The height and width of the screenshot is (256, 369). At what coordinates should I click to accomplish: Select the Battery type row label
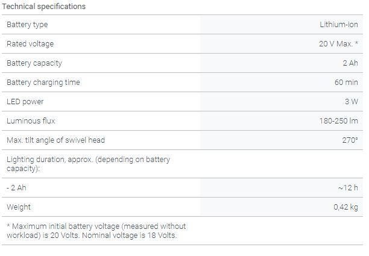[x=27, y=25]
